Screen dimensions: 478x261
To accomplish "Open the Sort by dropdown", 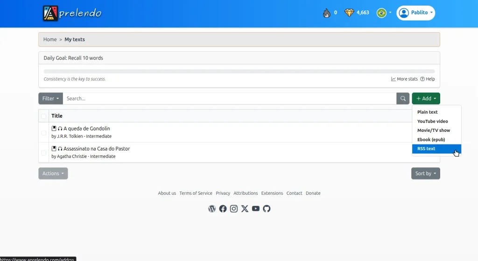I will point(425,173).
